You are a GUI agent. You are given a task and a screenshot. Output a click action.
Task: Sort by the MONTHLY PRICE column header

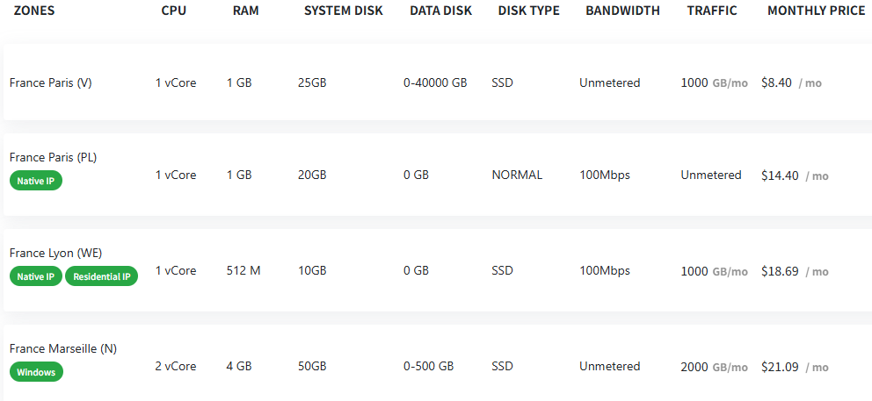[x=817, y=11]
